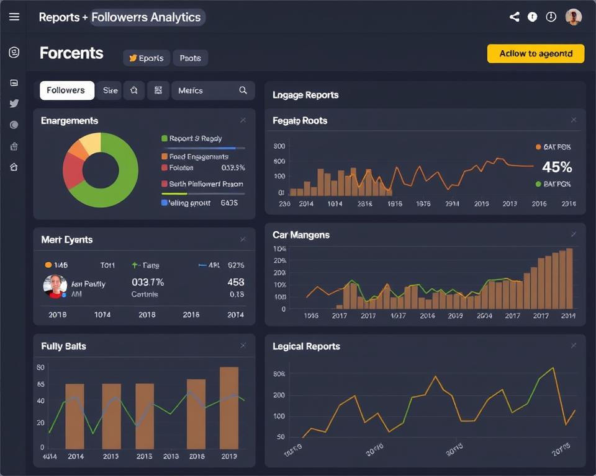Select the Eports tab
The width and height of the screenshot is (596, 476).
tap(146, 58)
